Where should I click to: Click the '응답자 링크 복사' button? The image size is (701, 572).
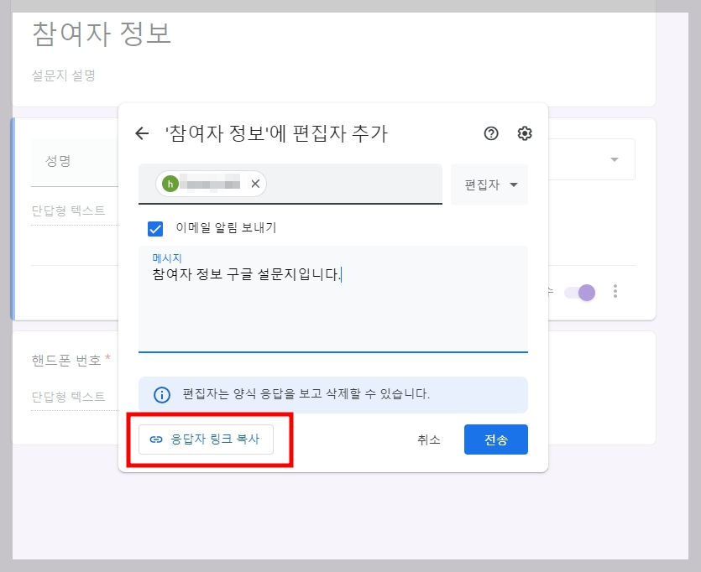(x=205, y=439)
